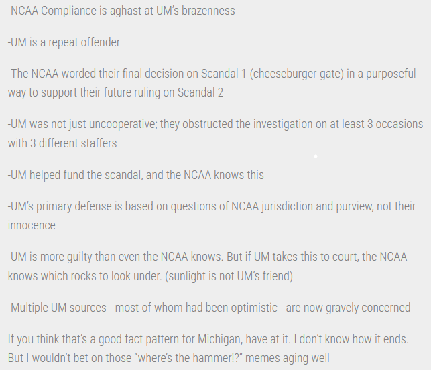Click the phrase 'knows which rocks to look under'
Viewport: 431px width, 370px height.
(84, 276)
